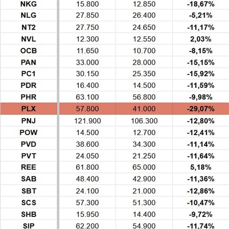Screen dimensions: 229x229
Task: Select the cell showing 65.000
Action: click(144, 167)
